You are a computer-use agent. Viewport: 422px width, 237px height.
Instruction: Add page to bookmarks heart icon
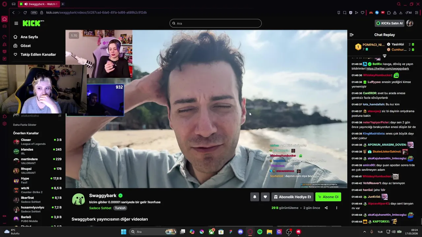pos(362,13)
